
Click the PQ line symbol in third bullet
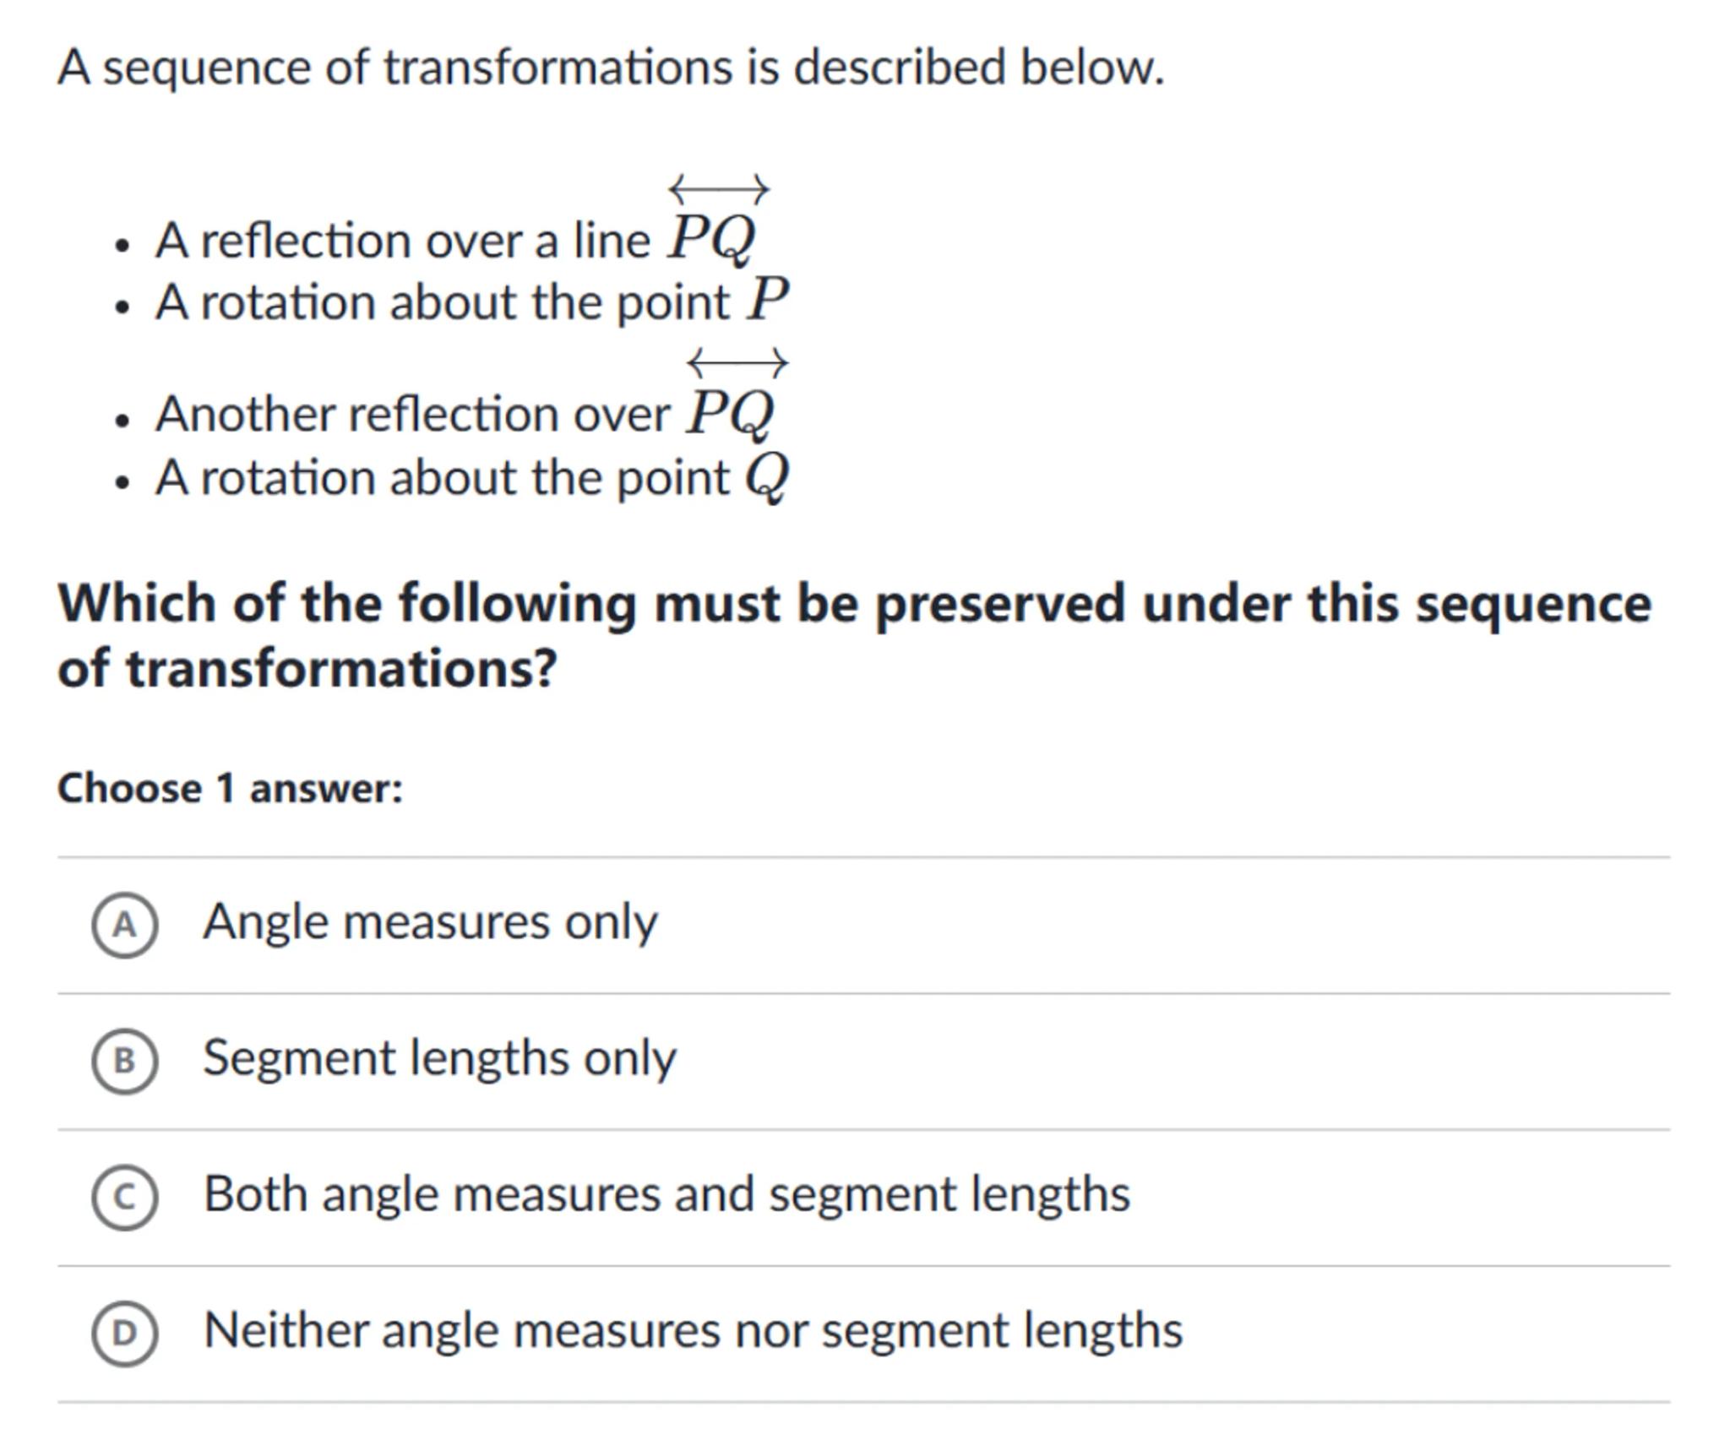click(731, 401)
